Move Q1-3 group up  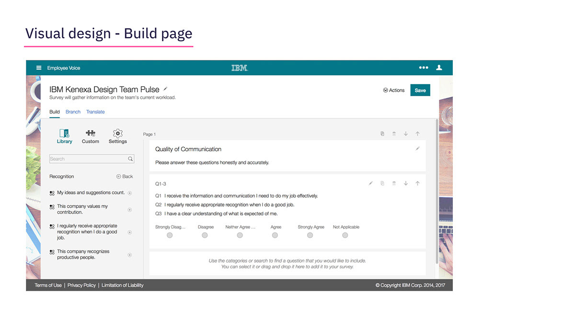(417, 183)
